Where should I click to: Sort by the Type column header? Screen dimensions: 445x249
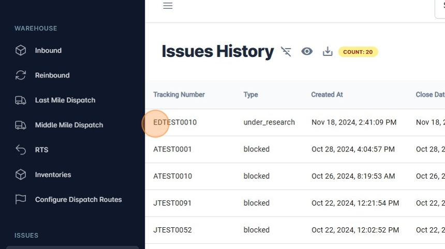point(251,95)
